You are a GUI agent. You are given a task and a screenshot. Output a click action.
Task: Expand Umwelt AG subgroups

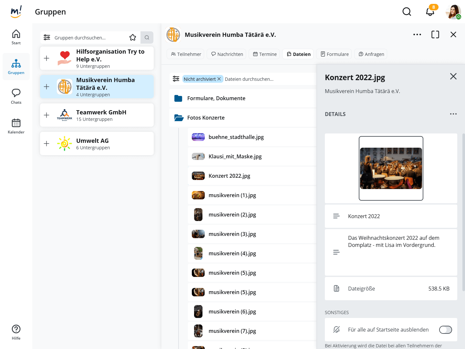46,143
